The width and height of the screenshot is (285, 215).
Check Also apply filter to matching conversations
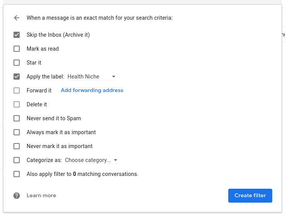coord(17,174)
